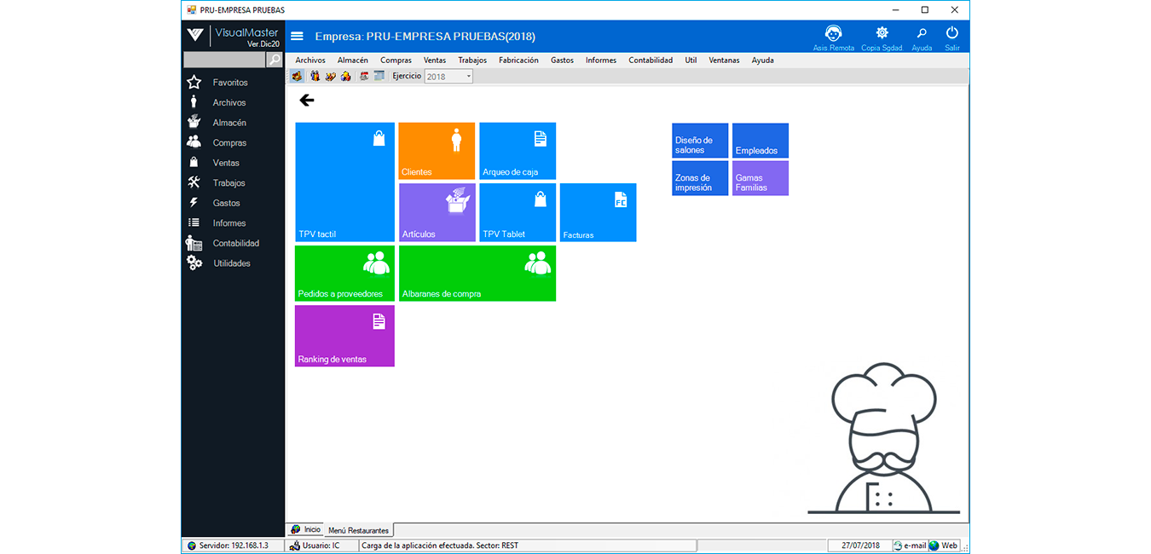Open the Clientes orange tile
The width and height of the screenshot is (1151, 554).
(437, 151)
